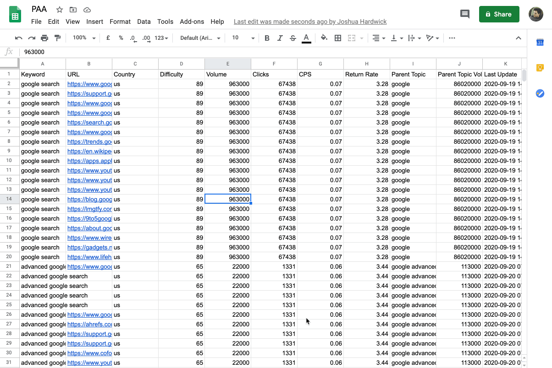This screenshot has height=368, width=552.
Task: Open the font family dropdown
Action: pos(200,38)
